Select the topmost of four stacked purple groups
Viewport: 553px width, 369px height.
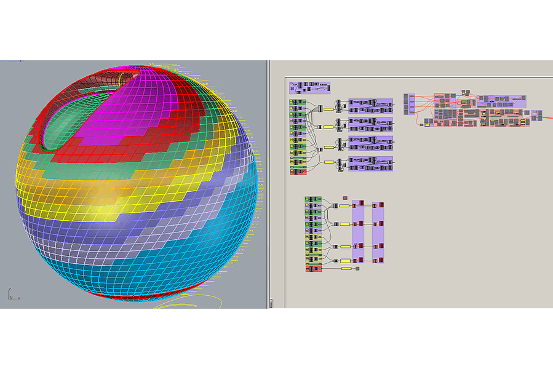point(370,105)
